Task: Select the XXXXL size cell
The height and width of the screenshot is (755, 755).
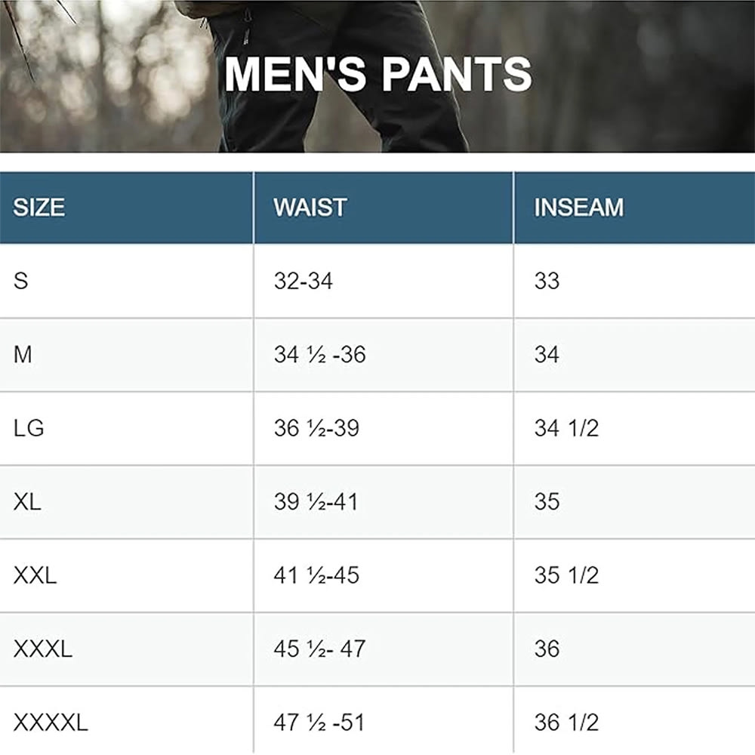Action: pos(51,723)
